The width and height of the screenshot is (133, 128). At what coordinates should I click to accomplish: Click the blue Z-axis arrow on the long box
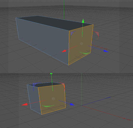(106, 51)
